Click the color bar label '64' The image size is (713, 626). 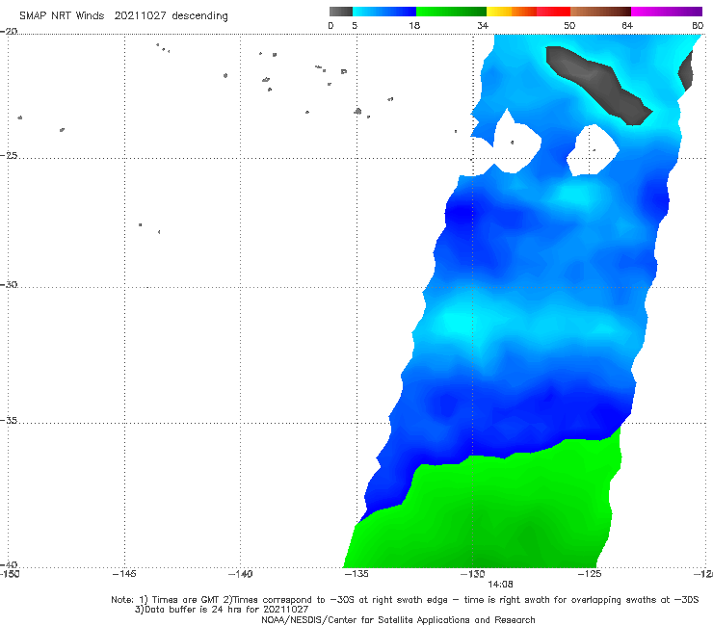tap(627, 25)
